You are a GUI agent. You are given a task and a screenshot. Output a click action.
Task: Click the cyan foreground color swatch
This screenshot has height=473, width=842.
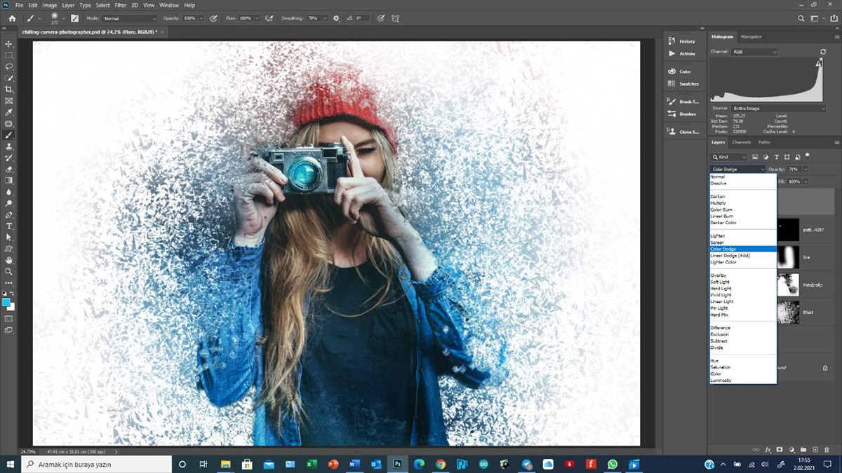[x=6, y=302]
